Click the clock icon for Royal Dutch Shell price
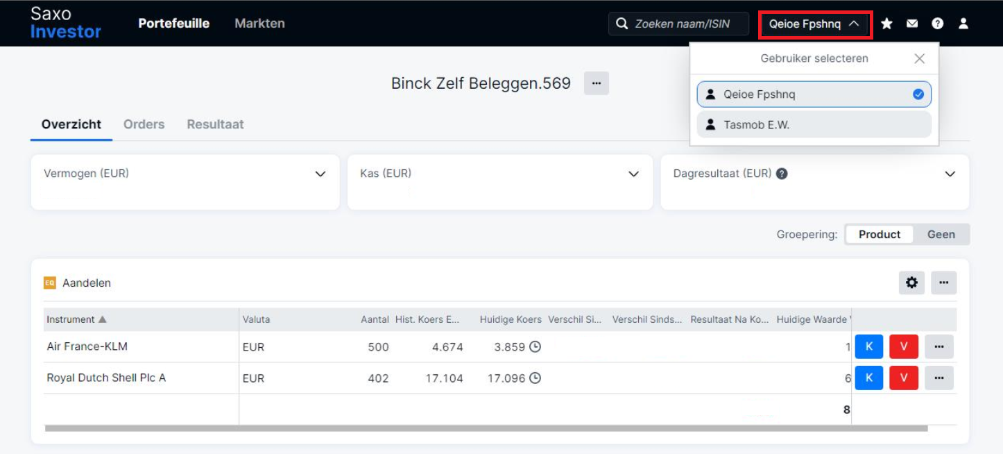 (535, 378)
